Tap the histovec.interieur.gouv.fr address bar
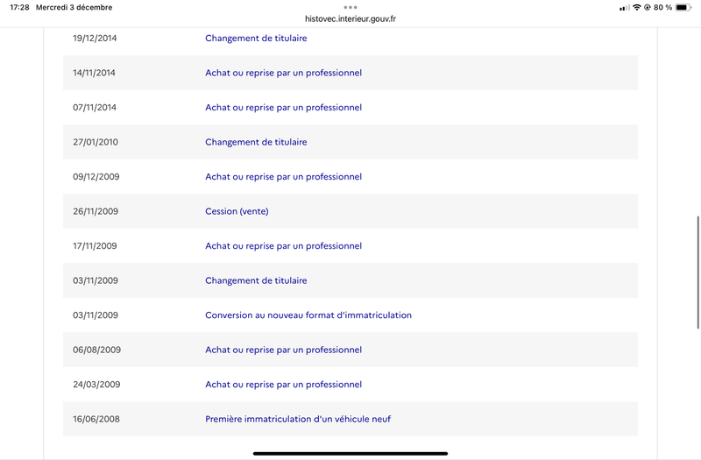The width and height of the screenshot is (701, 460). (350, 18)
